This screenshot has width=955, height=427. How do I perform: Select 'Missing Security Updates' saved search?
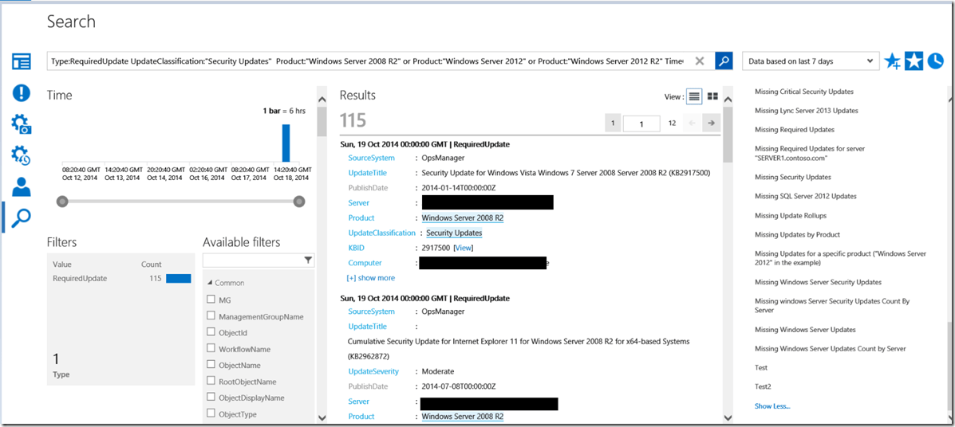(792, 177)
